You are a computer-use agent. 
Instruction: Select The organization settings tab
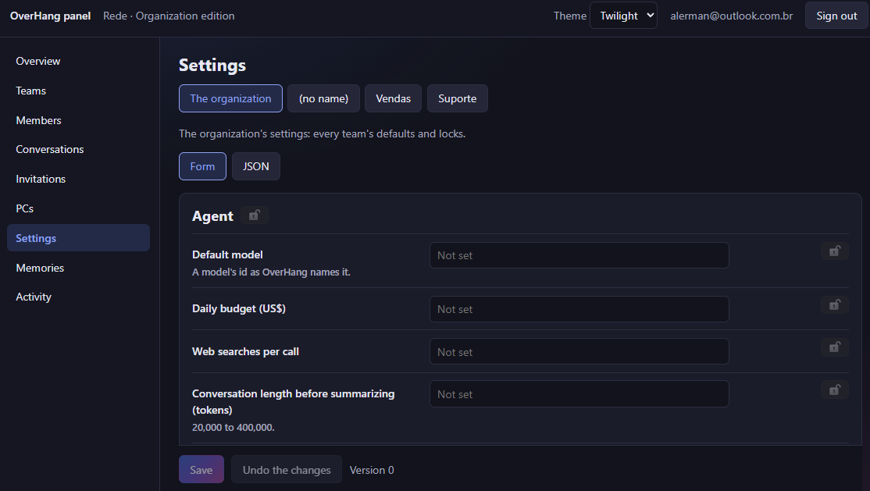[x=230, y=98]
